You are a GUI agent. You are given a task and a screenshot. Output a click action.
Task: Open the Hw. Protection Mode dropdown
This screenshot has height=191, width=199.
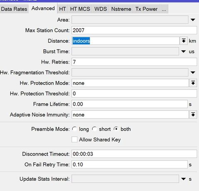tap(193, 83)
